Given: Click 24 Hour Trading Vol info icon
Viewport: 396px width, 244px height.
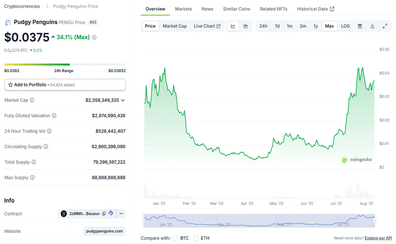Looking at the screenshot, I should (49, 131).
